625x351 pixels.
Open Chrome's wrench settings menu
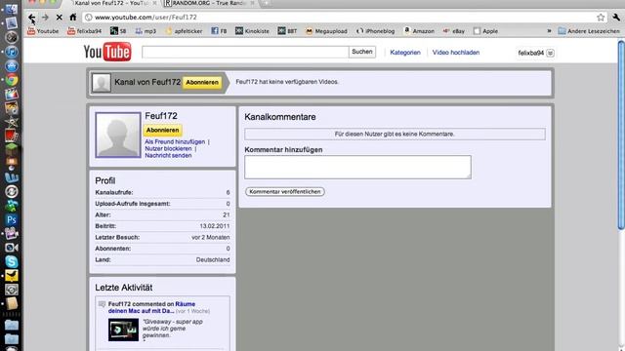[x=616, y=18]
